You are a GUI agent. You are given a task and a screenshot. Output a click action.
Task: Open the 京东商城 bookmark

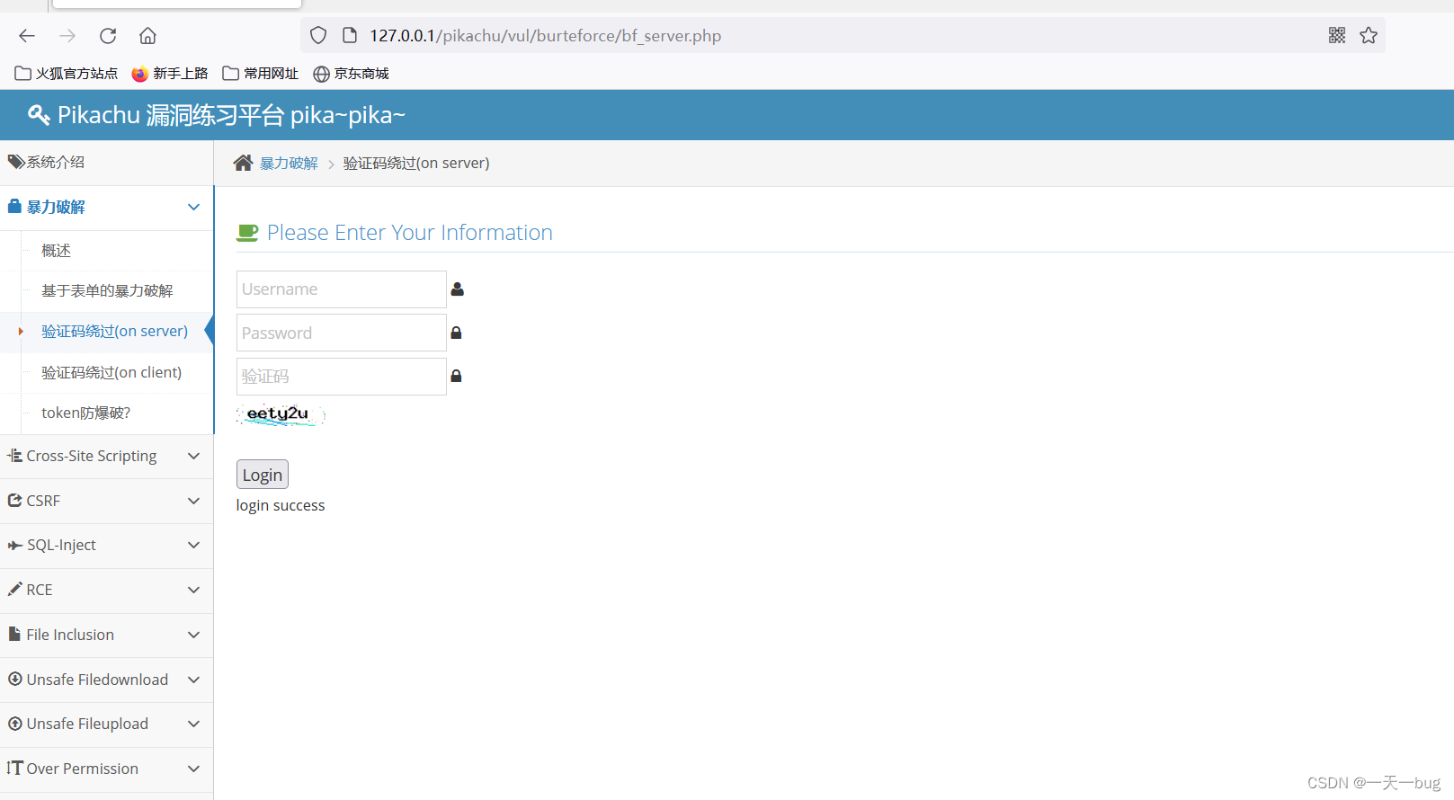[351, 74]
